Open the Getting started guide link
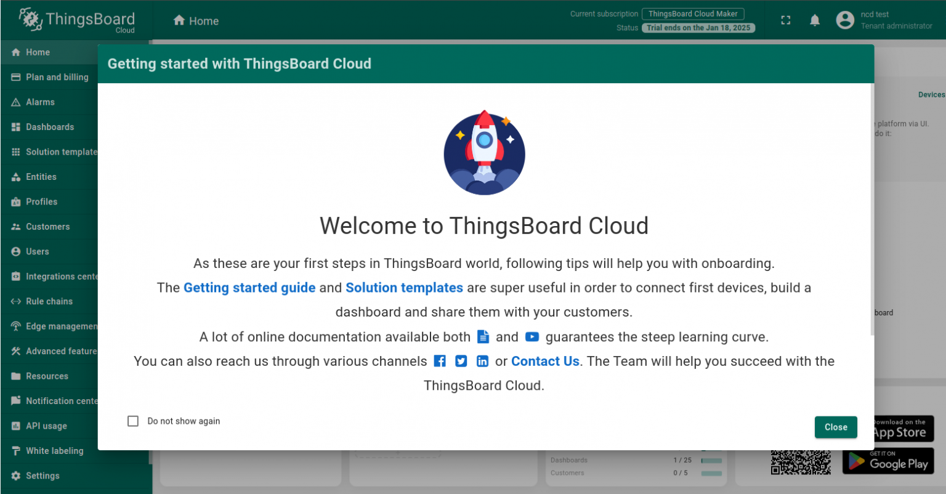946x494 pixels. pyautogui.click(x=249, y=287)
